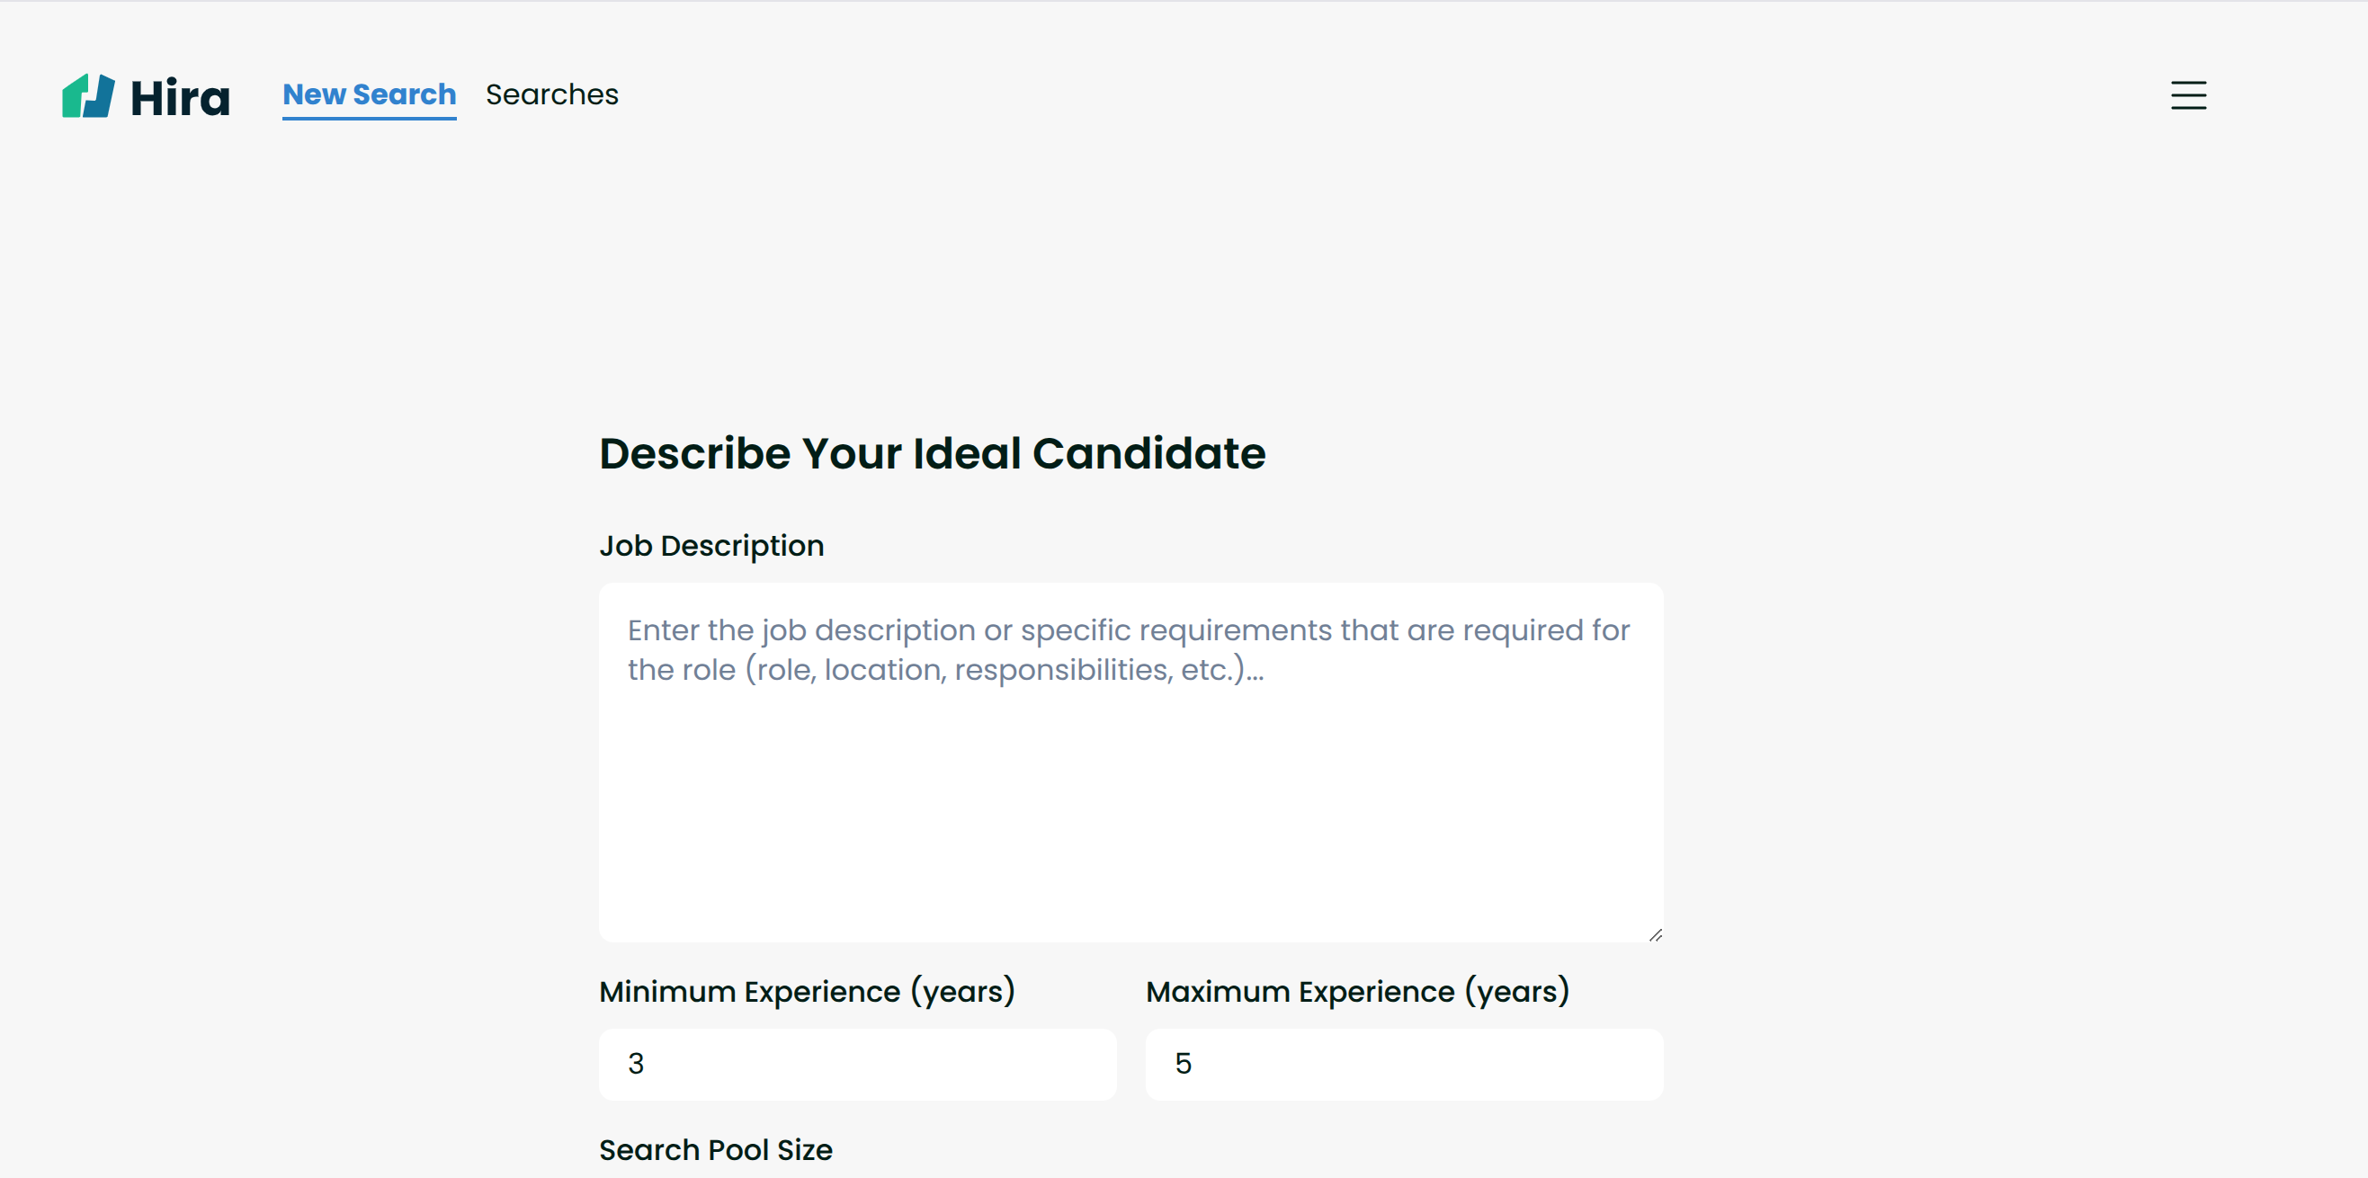Click the Search Pool Size label
The width and height of the screenshot is (2368, 1178).
715,1149
